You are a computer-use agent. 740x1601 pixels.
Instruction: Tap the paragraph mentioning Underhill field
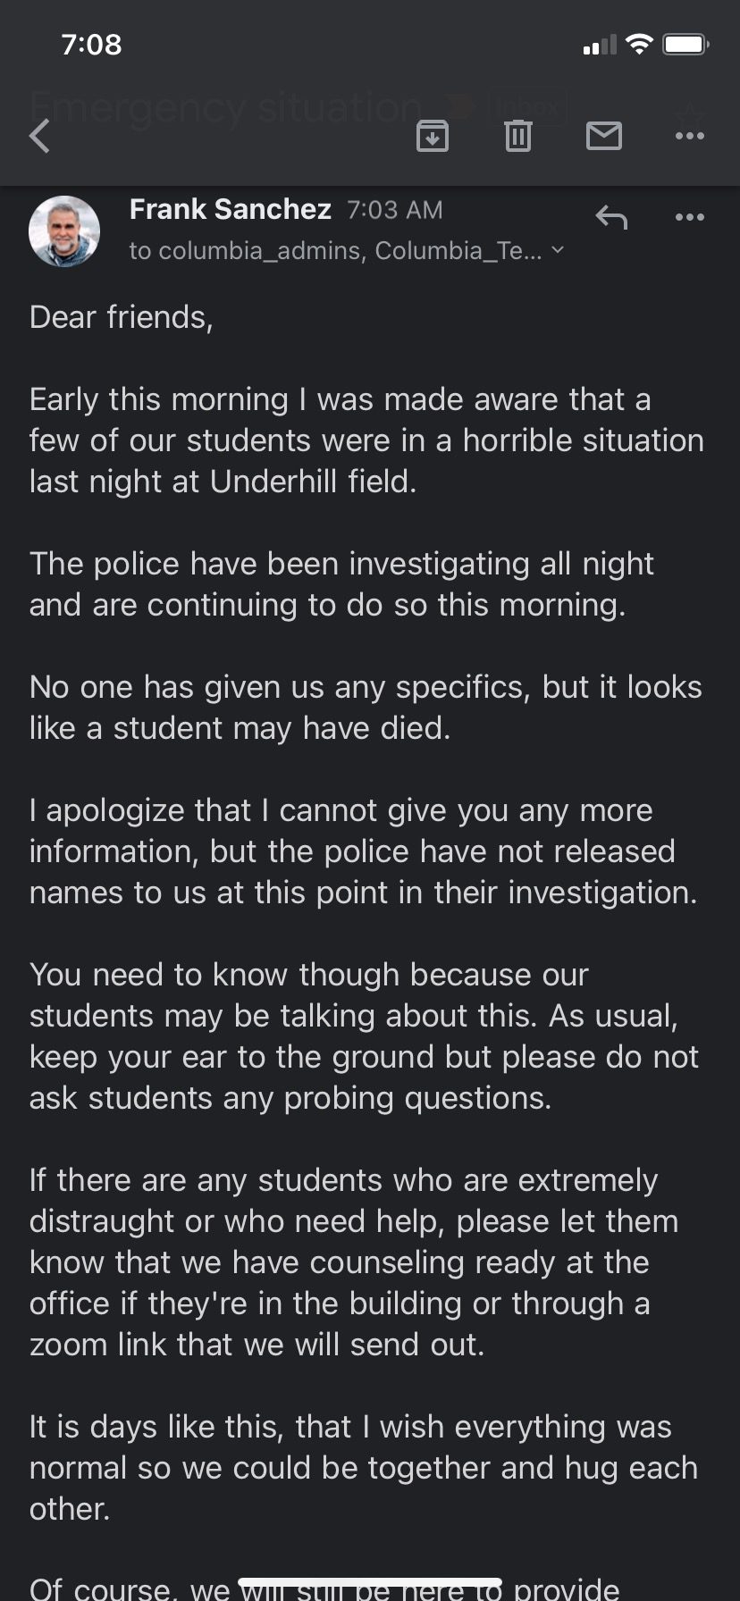(366, 440)
